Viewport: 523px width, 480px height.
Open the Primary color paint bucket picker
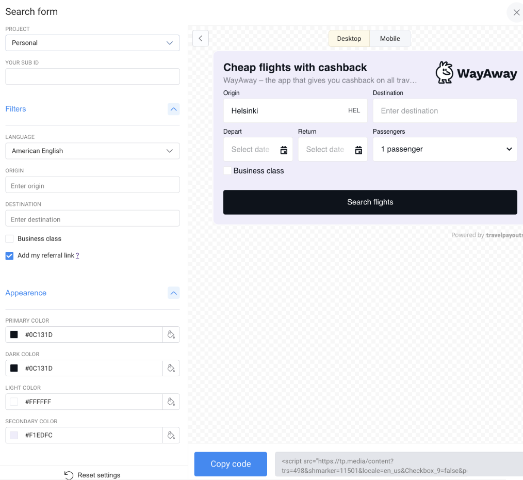171,334
